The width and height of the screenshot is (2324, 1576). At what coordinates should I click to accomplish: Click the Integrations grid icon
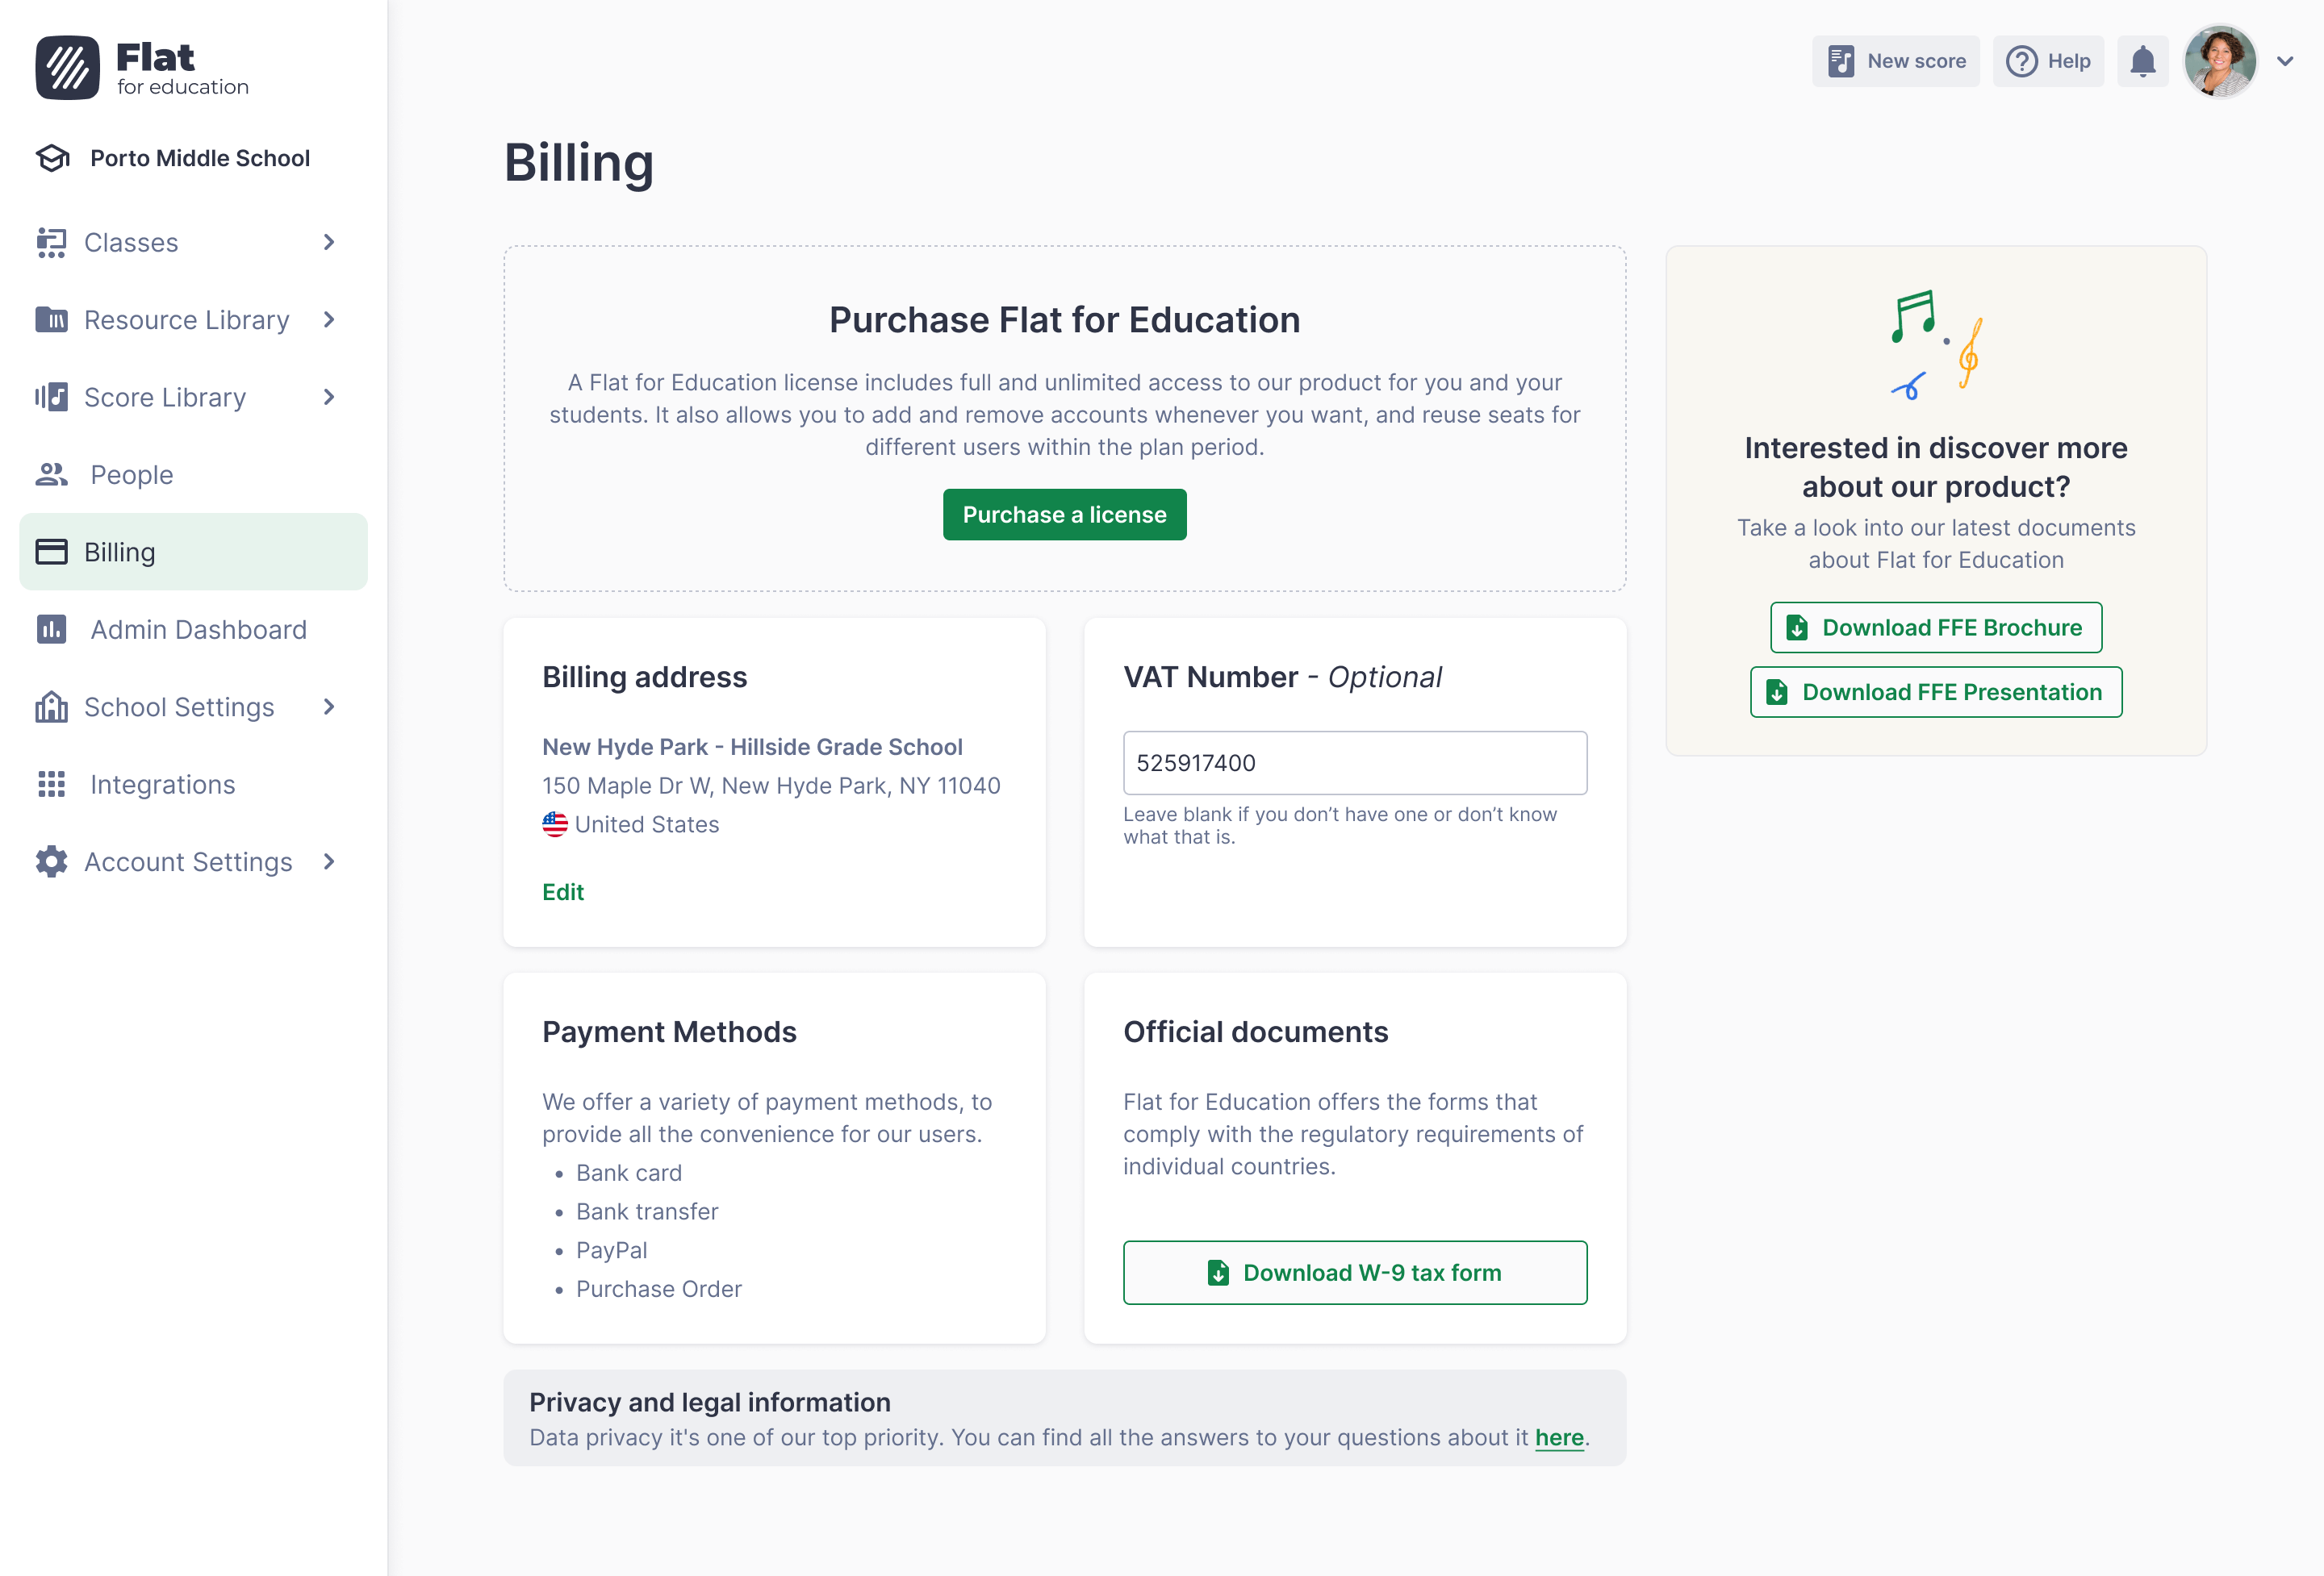click(x=51, y=785)
